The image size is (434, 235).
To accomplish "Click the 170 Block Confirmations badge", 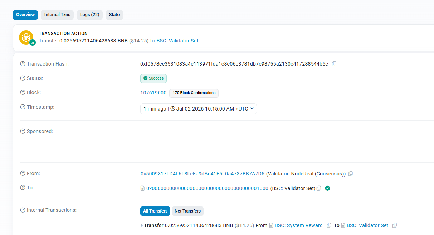I will point(194,93).
